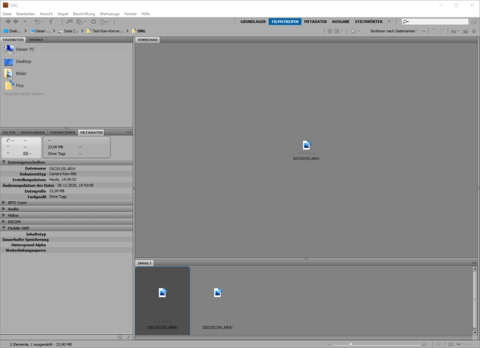Switch to STICHWÖRTER workspace
The width and height of the screenshot is (480, 348).
click(x=368, y=22)
